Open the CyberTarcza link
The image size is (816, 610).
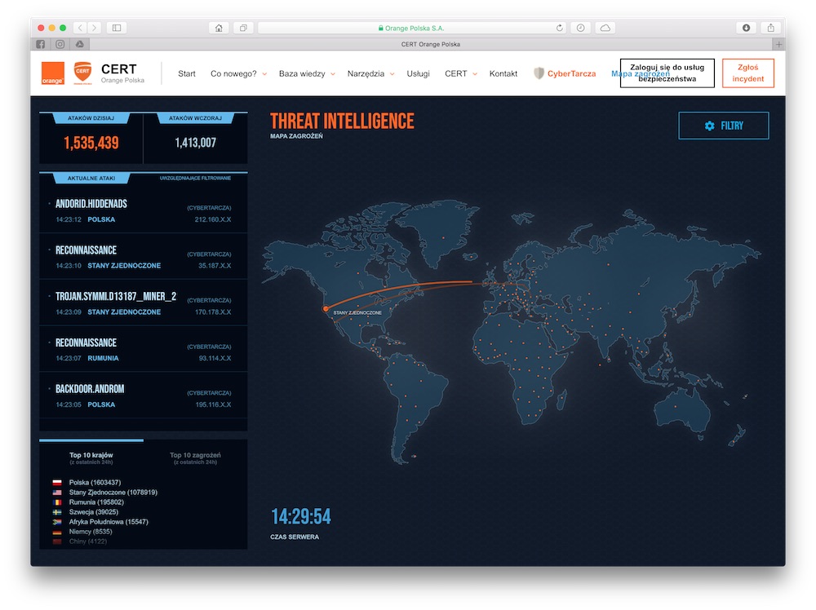coord(571,74)
